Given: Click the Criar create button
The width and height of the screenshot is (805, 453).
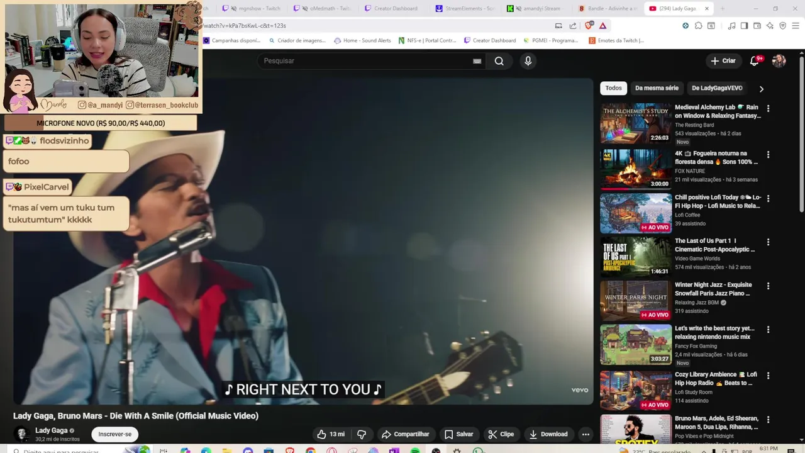Looking at the screenshot, I should click(723, 61).
